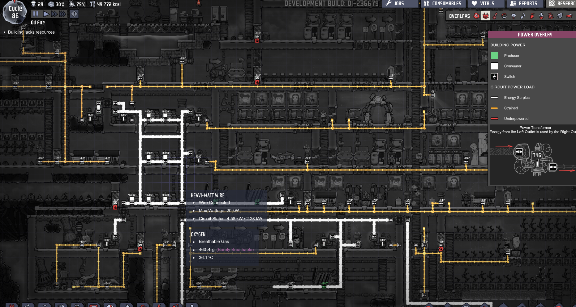576x307 pixels.
Task: Click the Circuit Status 4.58 kW line
Action: (230, 219)
